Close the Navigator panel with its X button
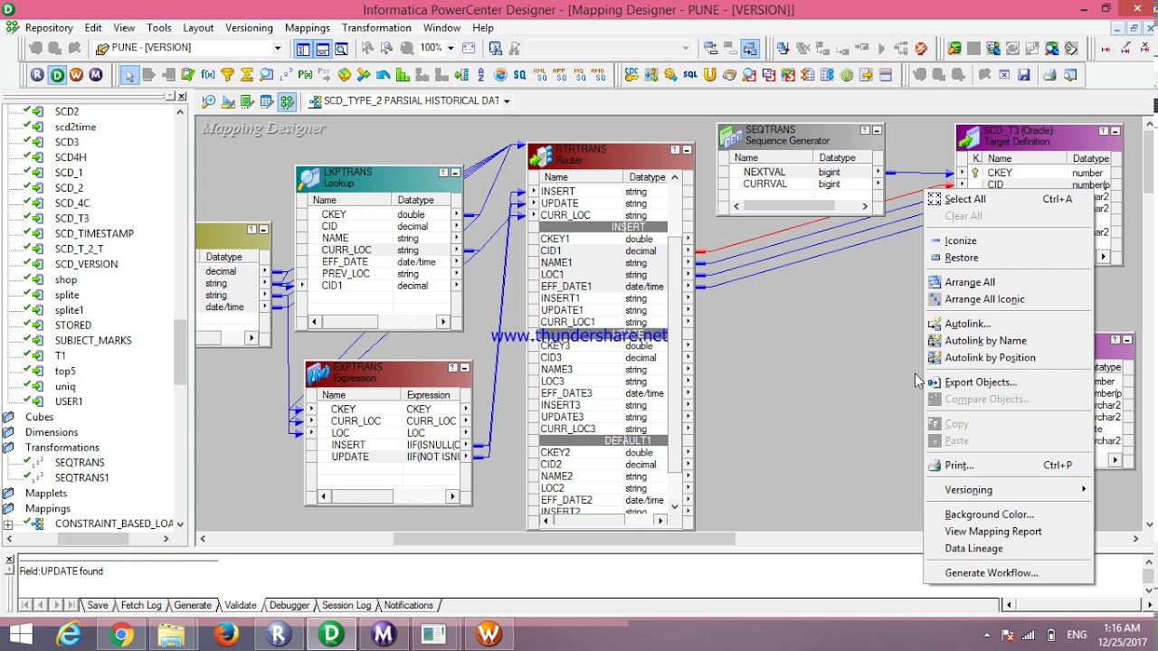This screenshot has height=651, width=1158. coord(182,96)
